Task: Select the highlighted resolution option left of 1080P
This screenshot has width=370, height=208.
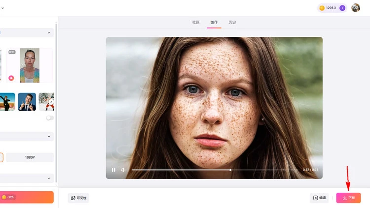Action: pyautogui.click(x=1, y=157)
